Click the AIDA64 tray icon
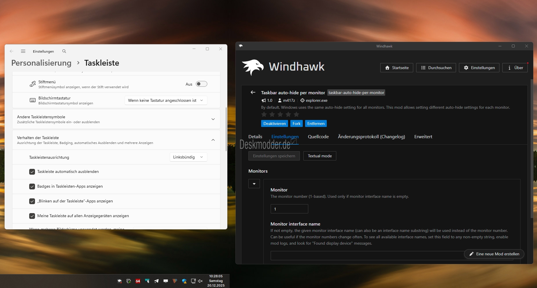Viewport: 537px width, 288px height. point(138,281)
